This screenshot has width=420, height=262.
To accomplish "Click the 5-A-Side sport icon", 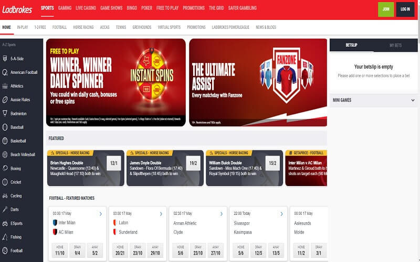I will pos(5,59).
